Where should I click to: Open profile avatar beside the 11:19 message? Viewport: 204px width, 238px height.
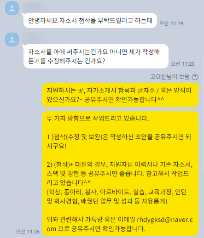pos(12,8)
